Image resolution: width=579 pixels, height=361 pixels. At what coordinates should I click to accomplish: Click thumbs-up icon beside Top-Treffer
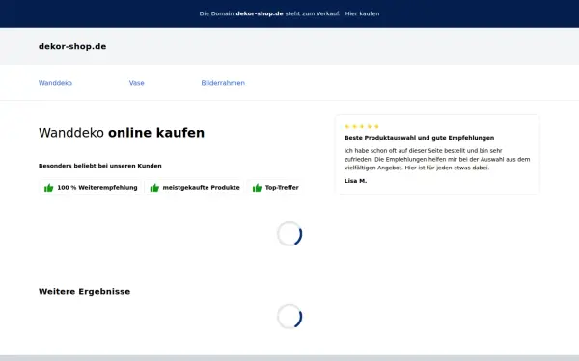(257, 188)
